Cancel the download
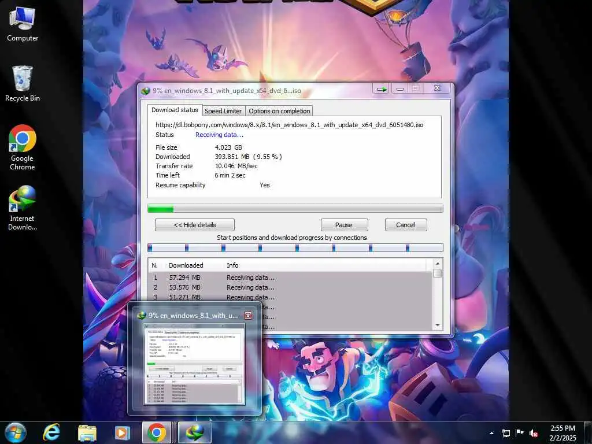Viewport: 592px width, 444px height. point(406,225)
